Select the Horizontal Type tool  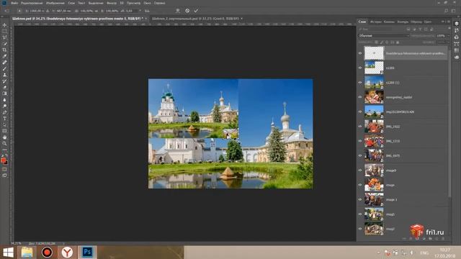tap(4, 119)
